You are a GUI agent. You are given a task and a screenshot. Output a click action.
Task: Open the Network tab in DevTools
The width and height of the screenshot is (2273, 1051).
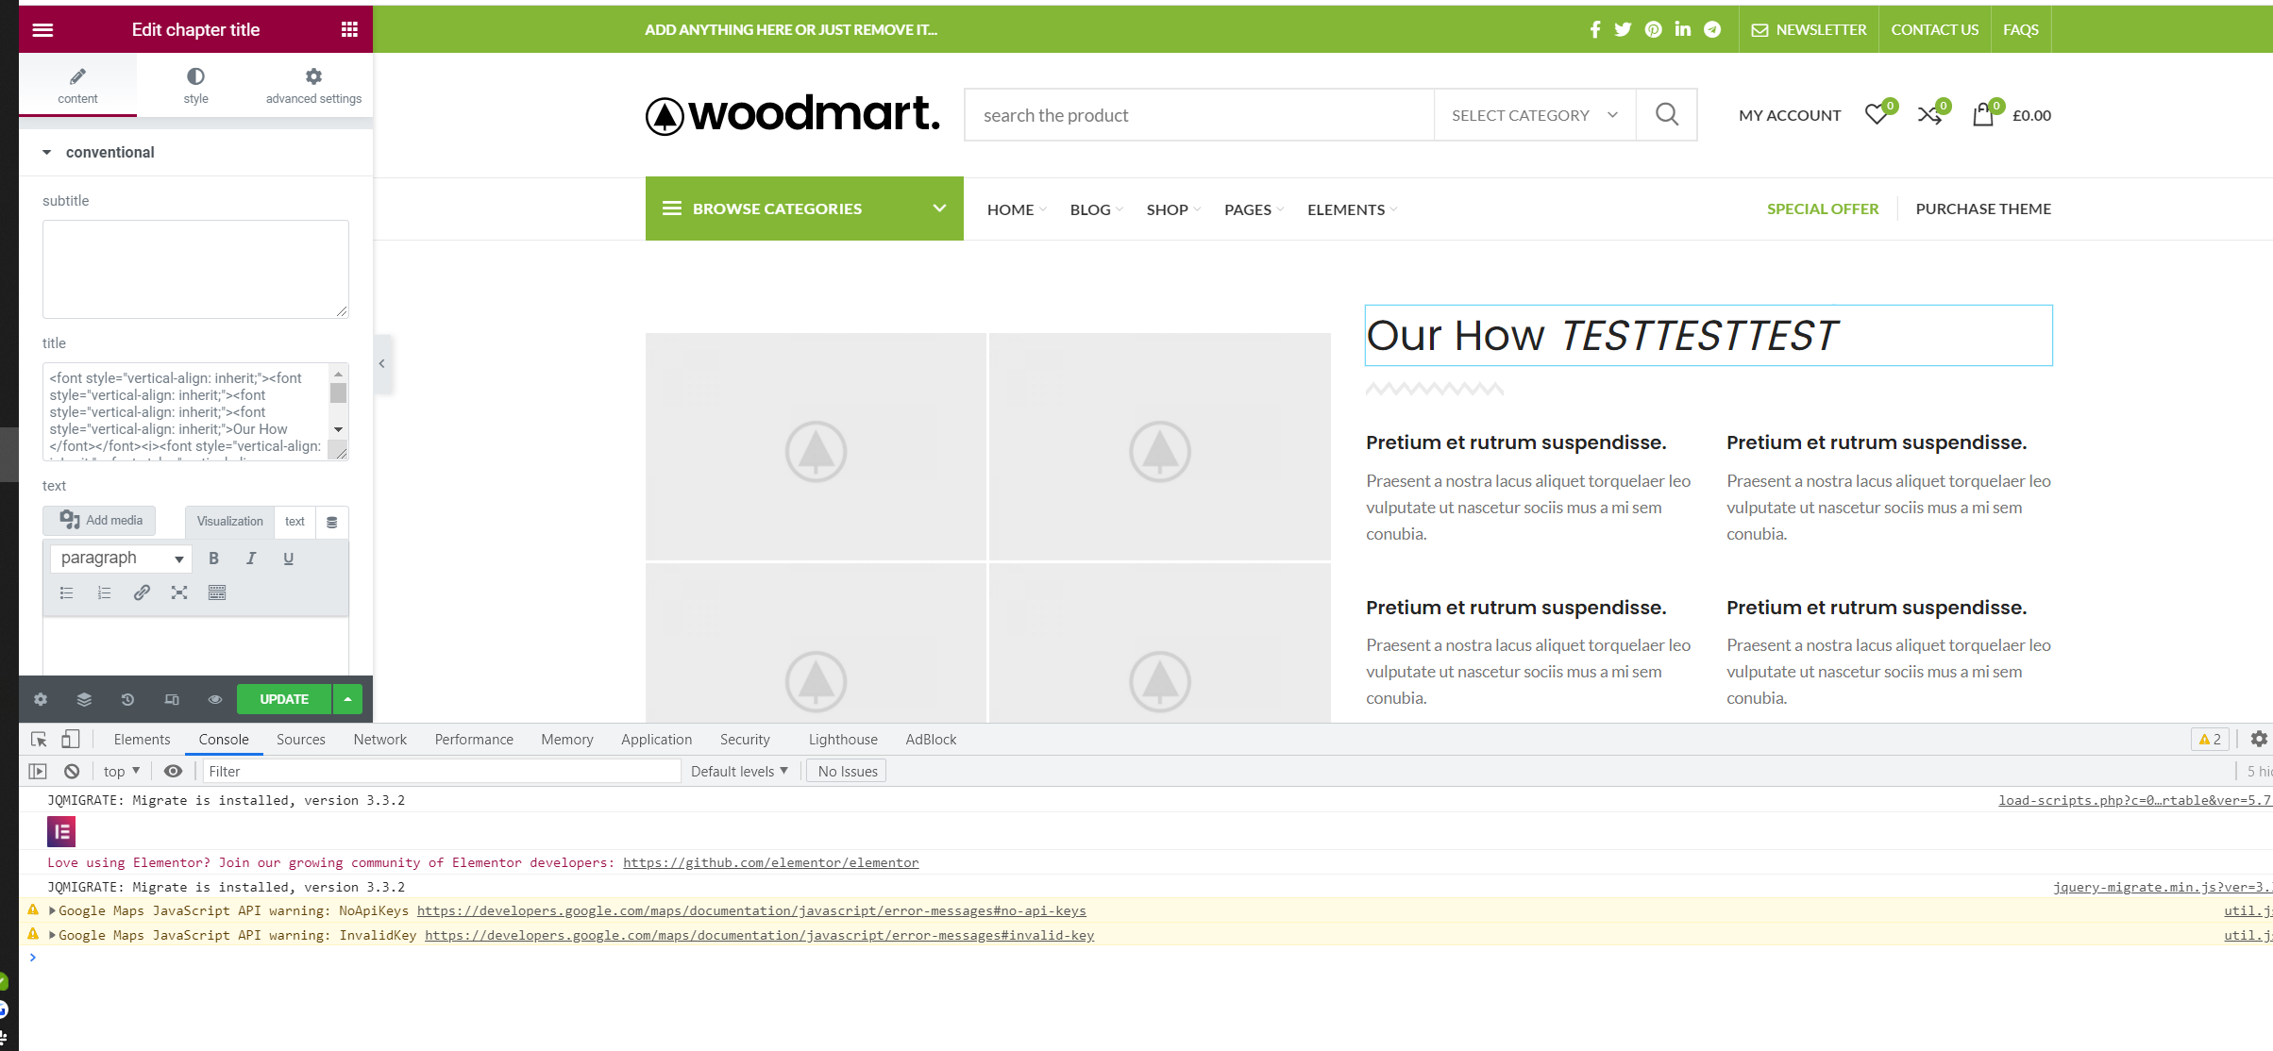[x=379, y=740]
